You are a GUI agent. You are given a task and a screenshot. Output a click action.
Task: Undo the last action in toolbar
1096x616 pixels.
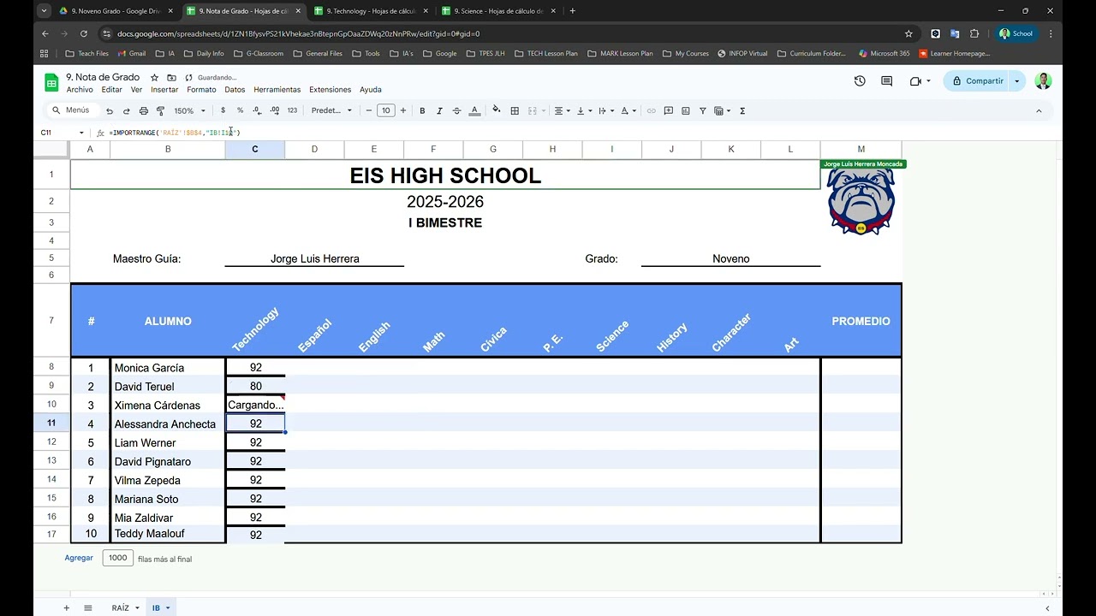pyautogui.click(x=110, y=110)
